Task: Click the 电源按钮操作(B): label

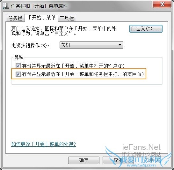Action: tap(31, 45)
